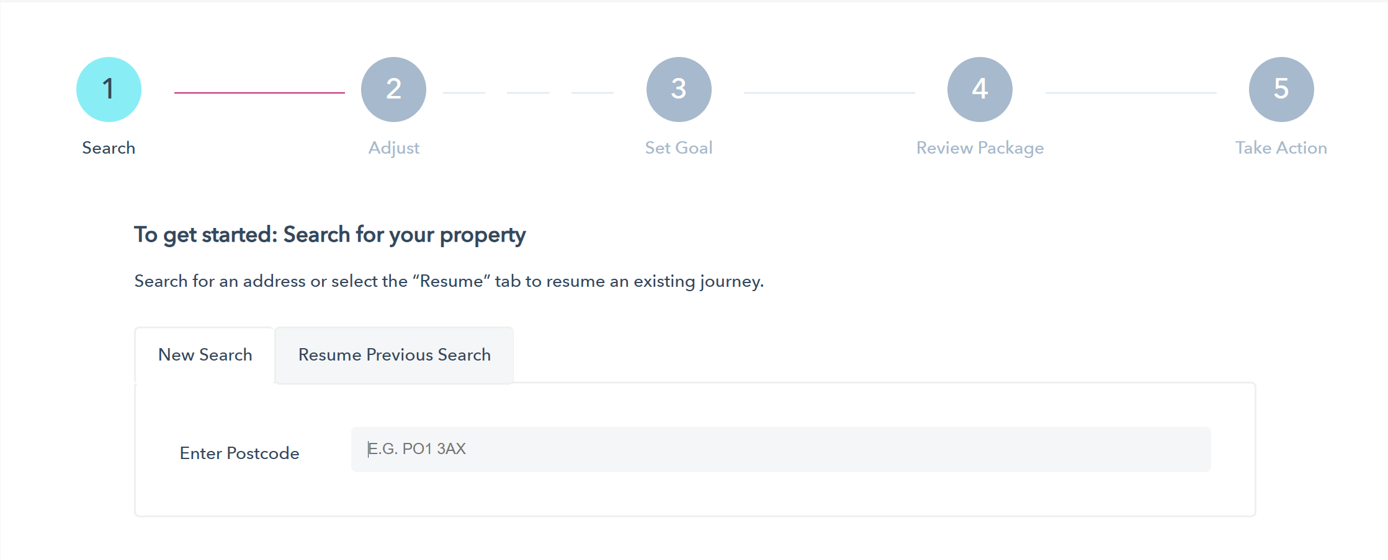Select the Adjust step label
Viewport: 1388px width, 560px height.
tap(394, 149)
